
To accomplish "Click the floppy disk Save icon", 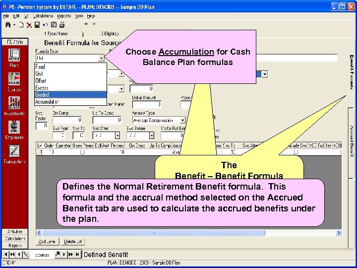I will (x=37, y=25).
